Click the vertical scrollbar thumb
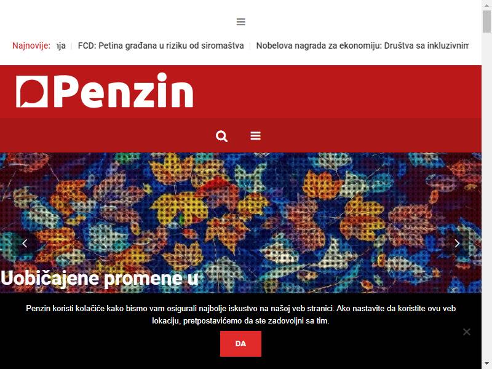Screen dimensions: 492x369 click(x=486, y=21)
